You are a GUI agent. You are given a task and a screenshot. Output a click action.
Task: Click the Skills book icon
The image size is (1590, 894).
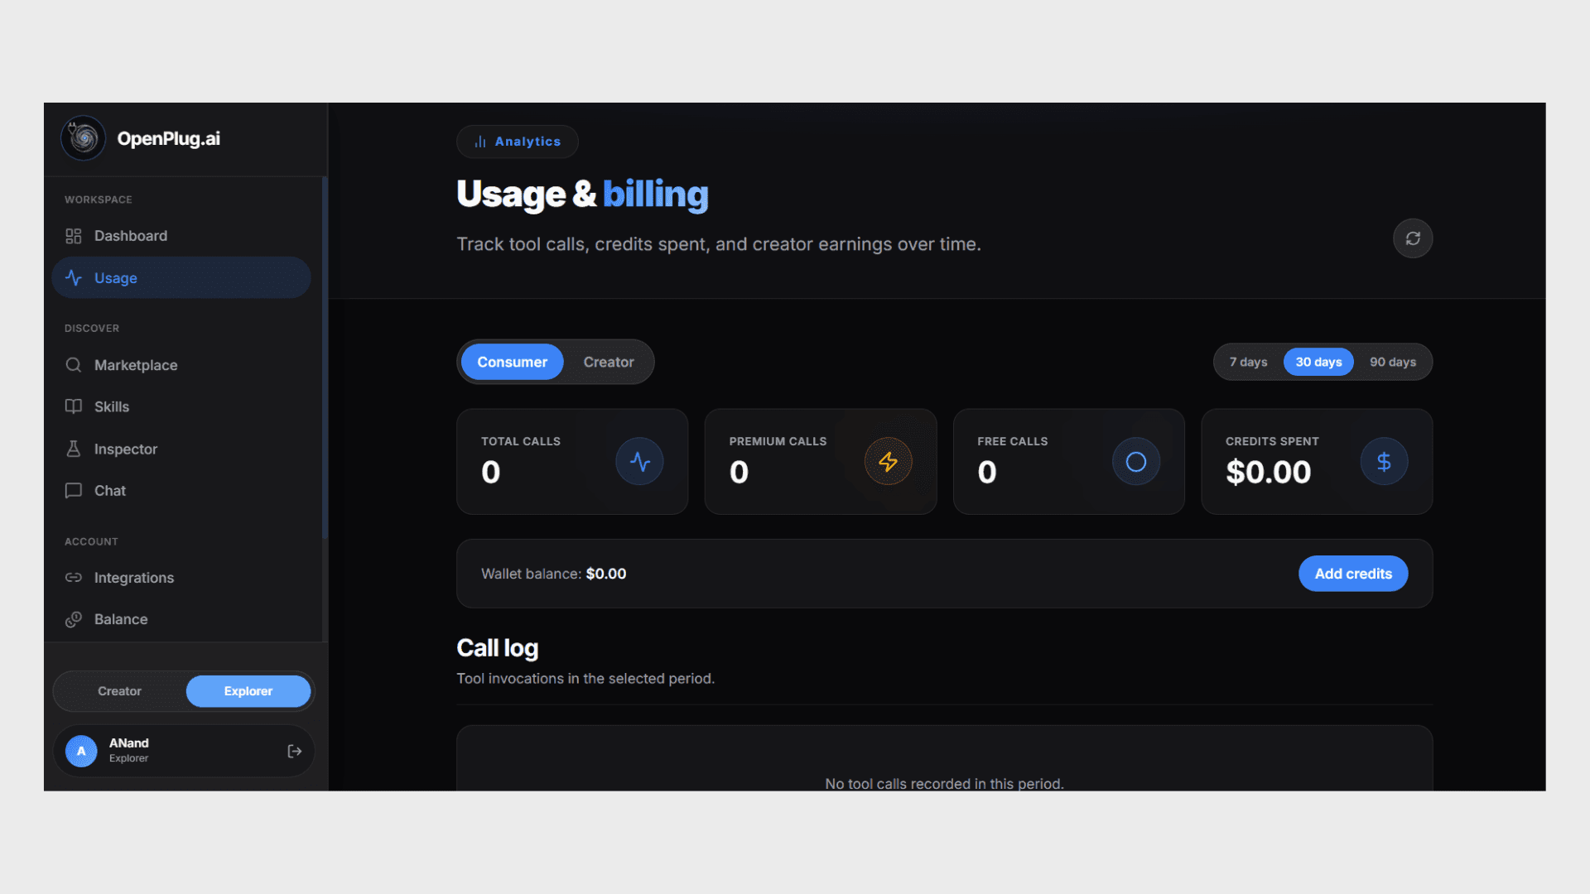click(74, 406)
